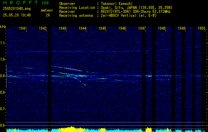Click the 1.1 kHz axis label
208x132 pixels.
coord(3,43)
